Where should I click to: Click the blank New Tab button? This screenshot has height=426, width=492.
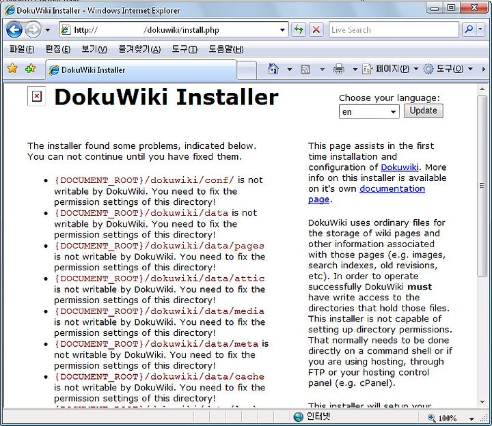click(x=247, y=70)
